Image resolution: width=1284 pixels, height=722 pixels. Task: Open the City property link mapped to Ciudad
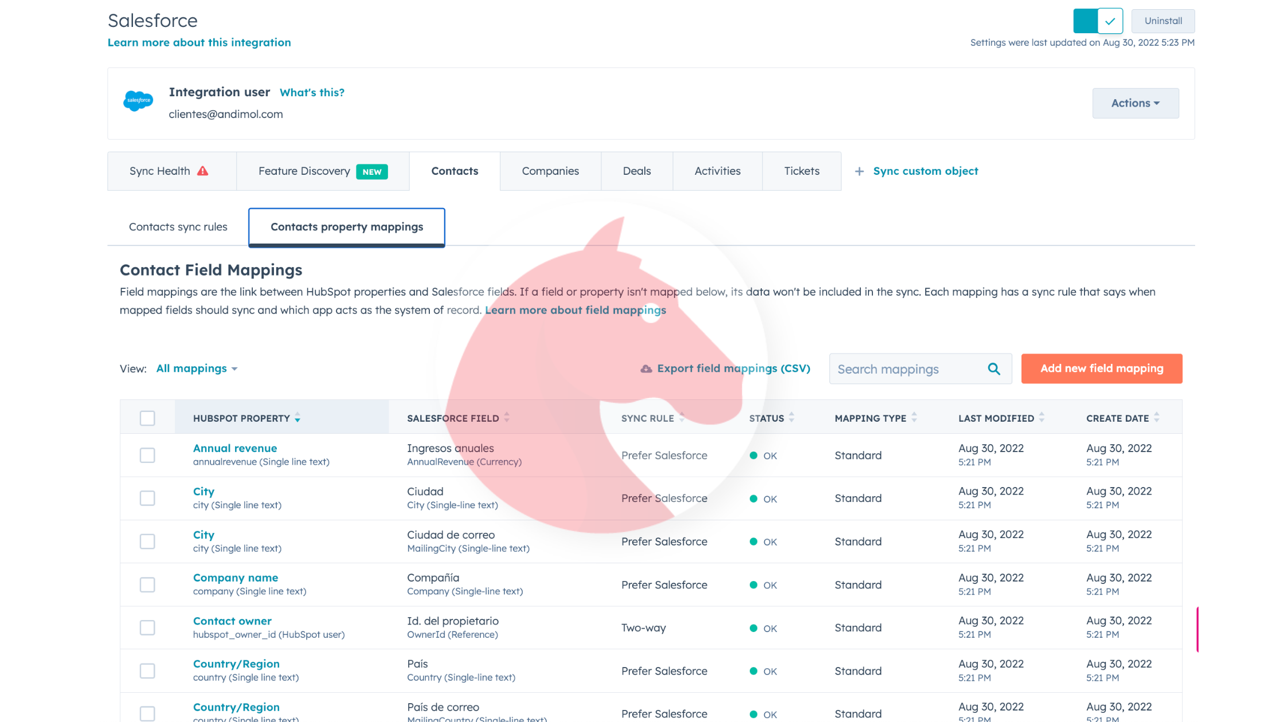203,492
